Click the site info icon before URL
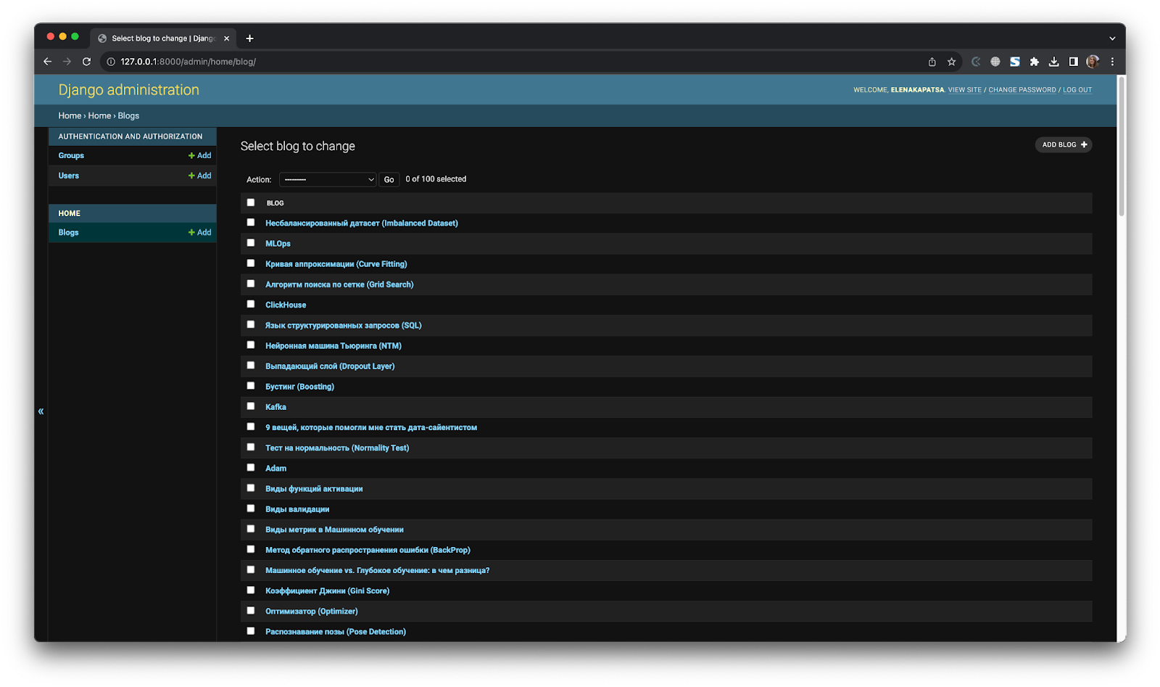The image size is (1160, 687). click(111, 62)
